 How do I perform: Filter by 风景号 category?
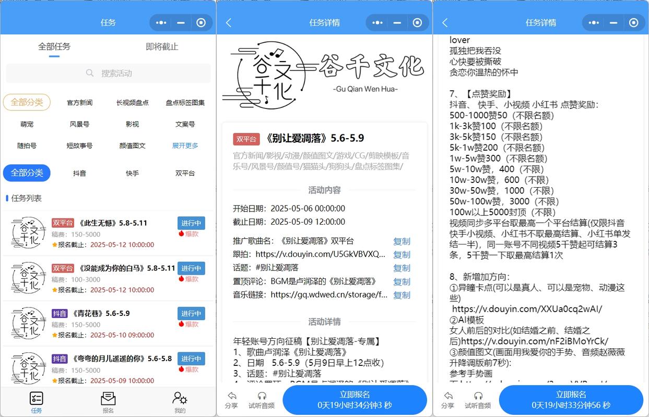(x=79, y=124)
